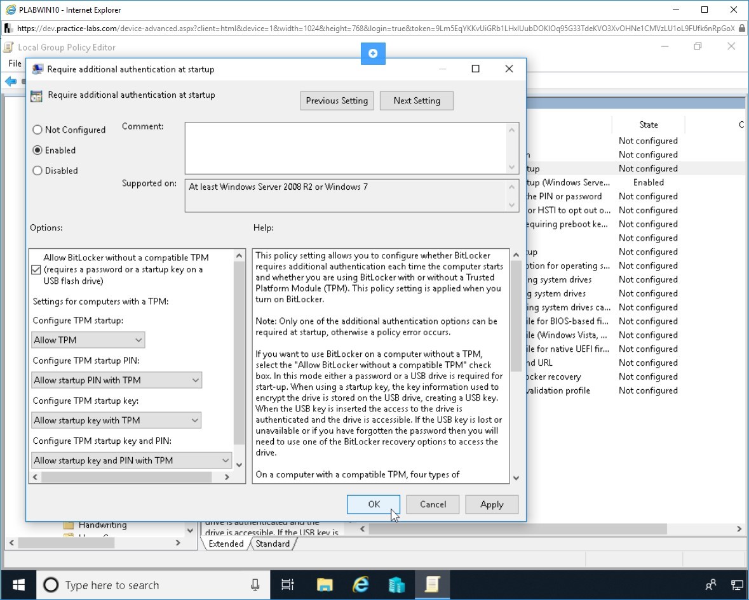This screenshot has width=749, height=600.
Task: Click the Group Policy Editor taskbar icon
Action: (432, 585)
